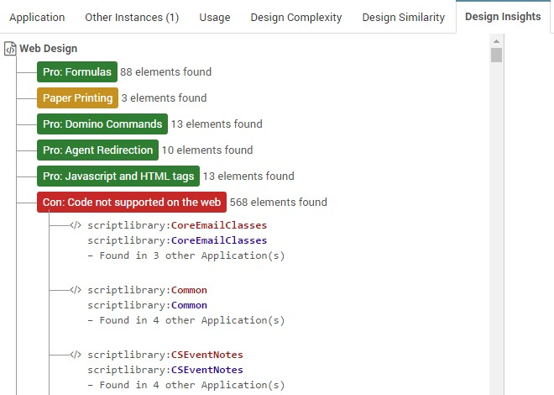Expand the Paper Printing category

(77, 98)
